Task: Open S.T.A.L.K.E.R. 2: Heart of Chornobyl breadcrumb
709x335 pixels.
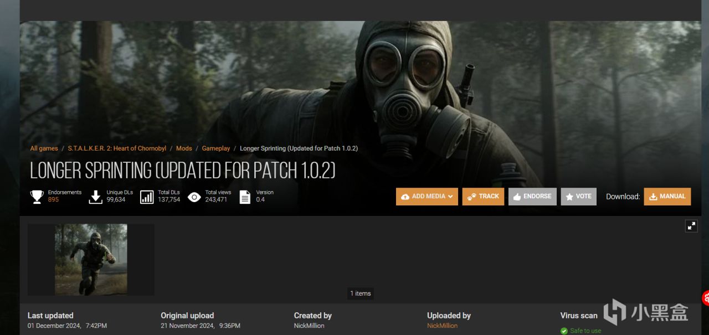Action: (x=117, y=148)
